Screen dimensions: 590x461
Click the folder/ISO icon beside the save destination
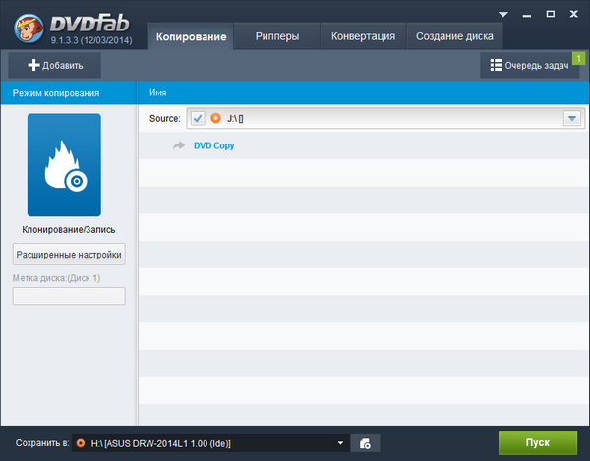click(364, 443)
